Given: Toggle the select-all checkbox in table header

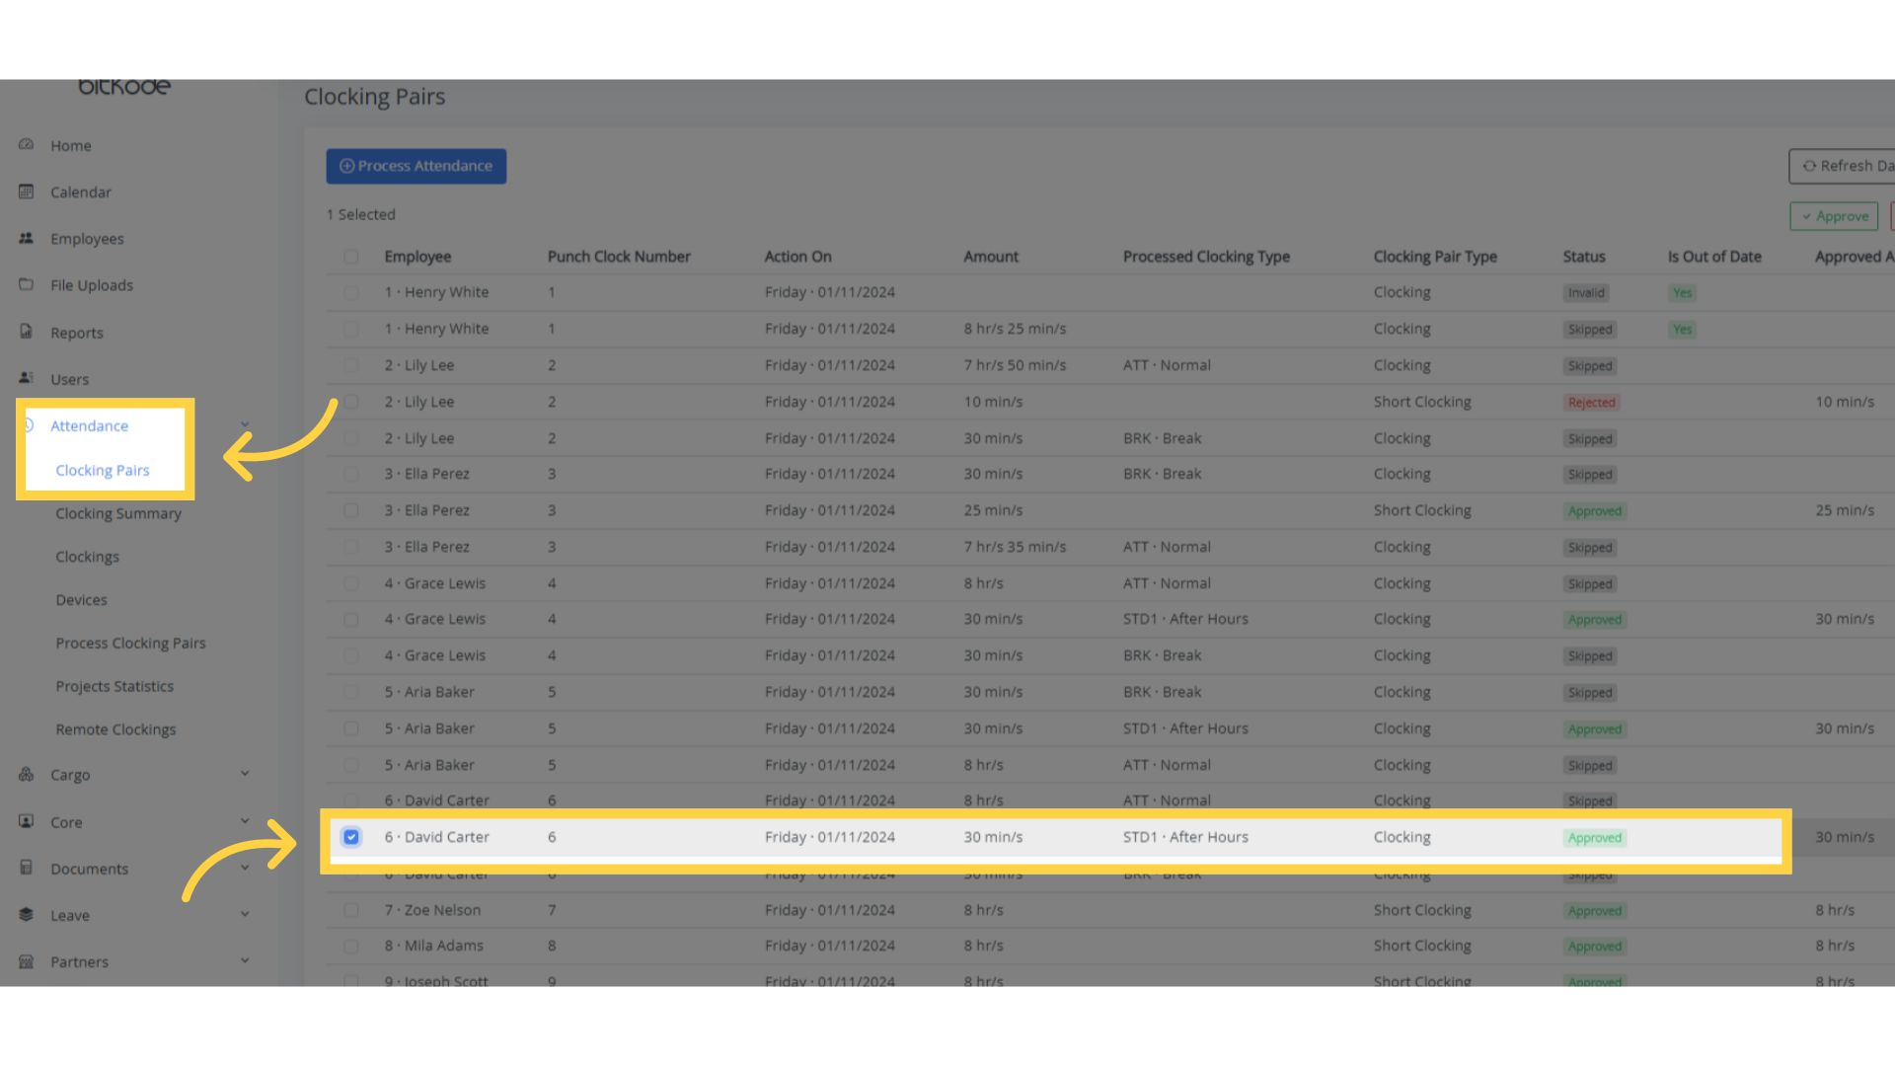Looking at the screenshot, I should (x=351, y=257).
